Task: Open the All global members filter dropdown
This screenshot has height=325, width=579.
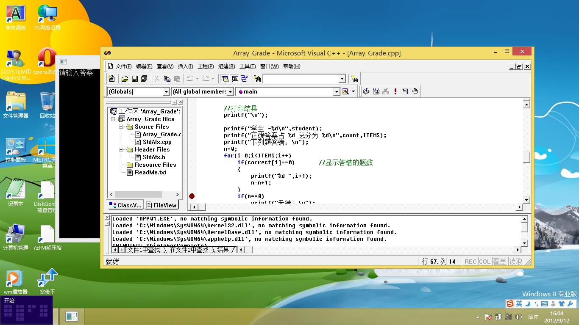Action: pos(231,91)
